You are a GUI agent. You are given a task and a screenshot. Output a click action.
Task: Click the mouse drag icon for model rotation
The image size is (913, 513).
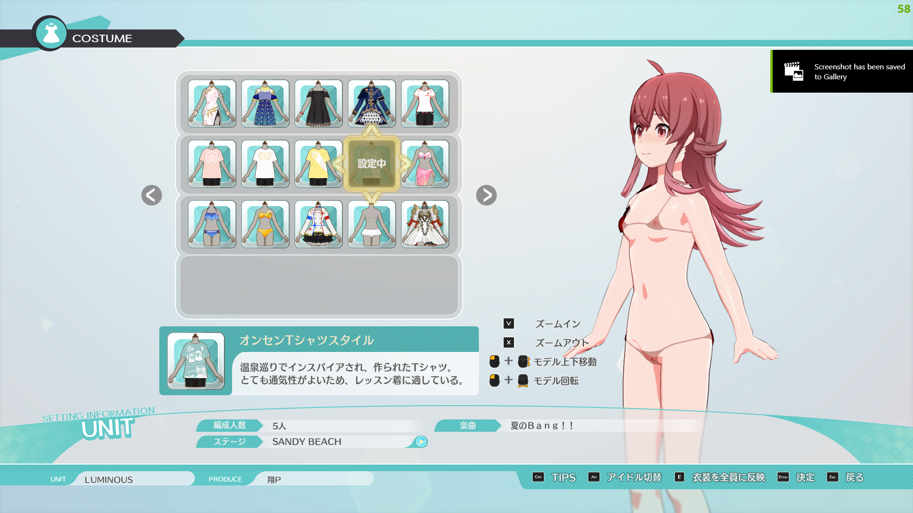(523, 380)
